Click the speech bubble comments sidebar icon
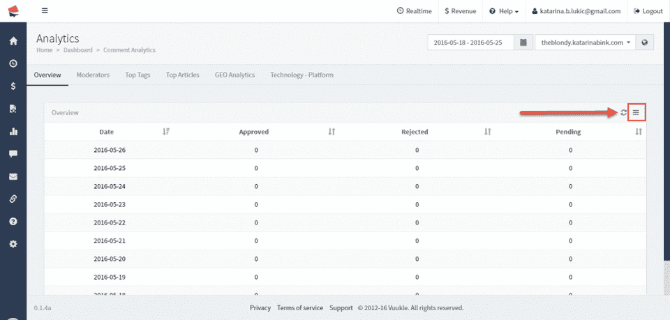Viewport: 670px width, 320px height. click(x=13, y=153)
